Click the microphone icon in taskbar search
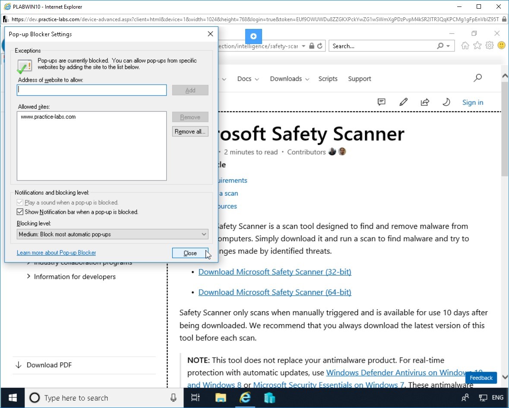 click(174, 398)
